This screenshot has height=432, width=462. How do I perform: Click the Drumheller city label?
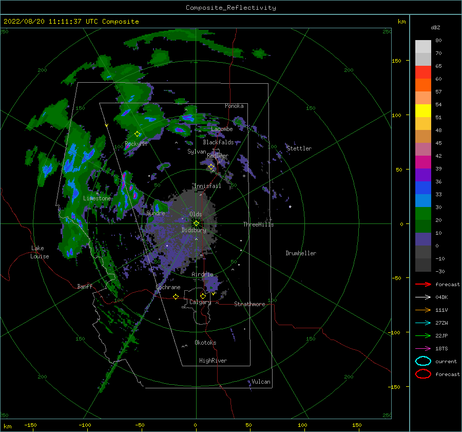coord(301,253)
